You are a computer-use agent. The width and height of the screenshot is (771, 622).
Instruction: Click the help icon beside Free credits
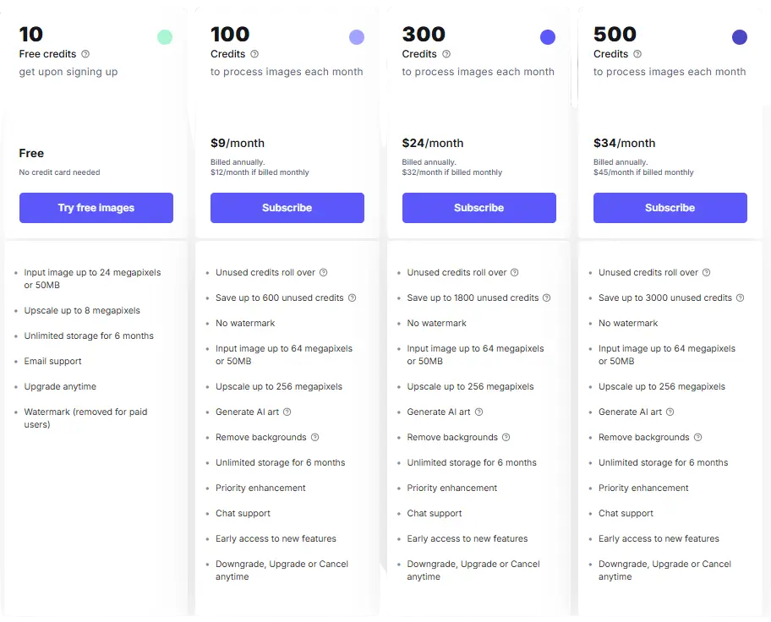click(85, 54)
